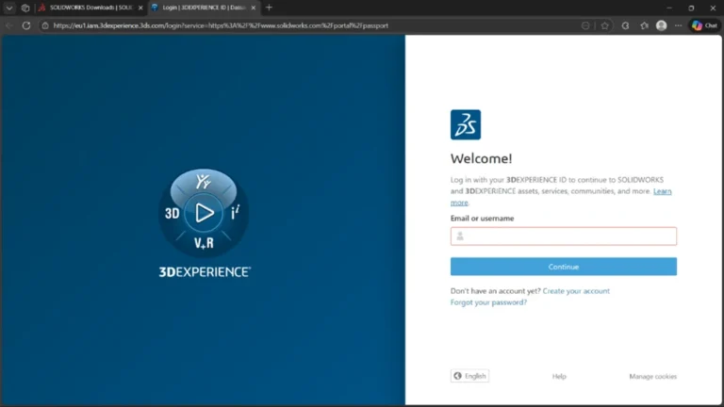Click the compass 3D quadrant

point(172,213)
